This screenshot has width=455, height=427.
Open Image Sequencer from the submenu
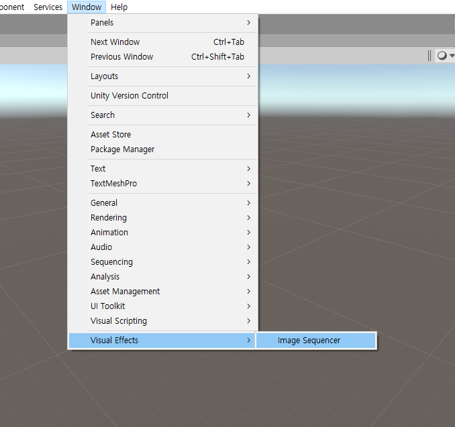click(x=316, y=341)
